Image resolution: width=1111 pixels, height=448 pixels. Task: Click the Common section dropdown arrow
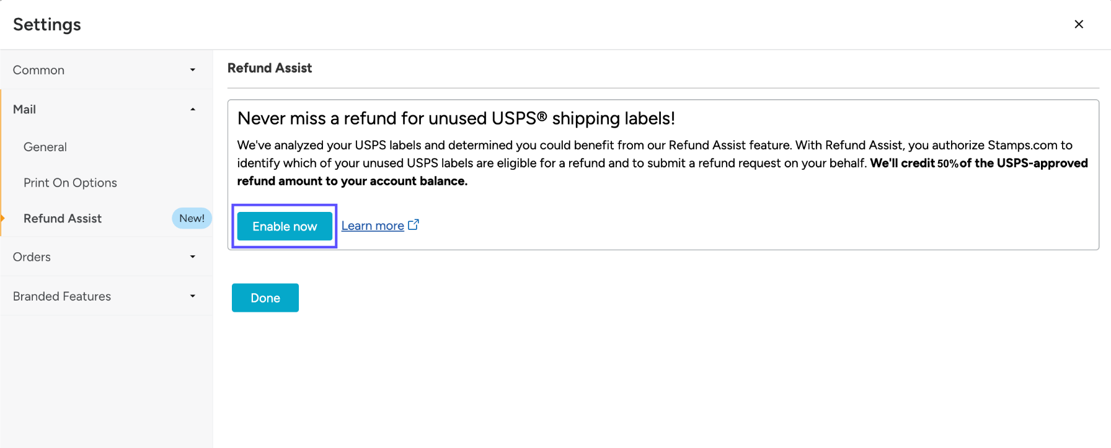(x=193, y=70)
